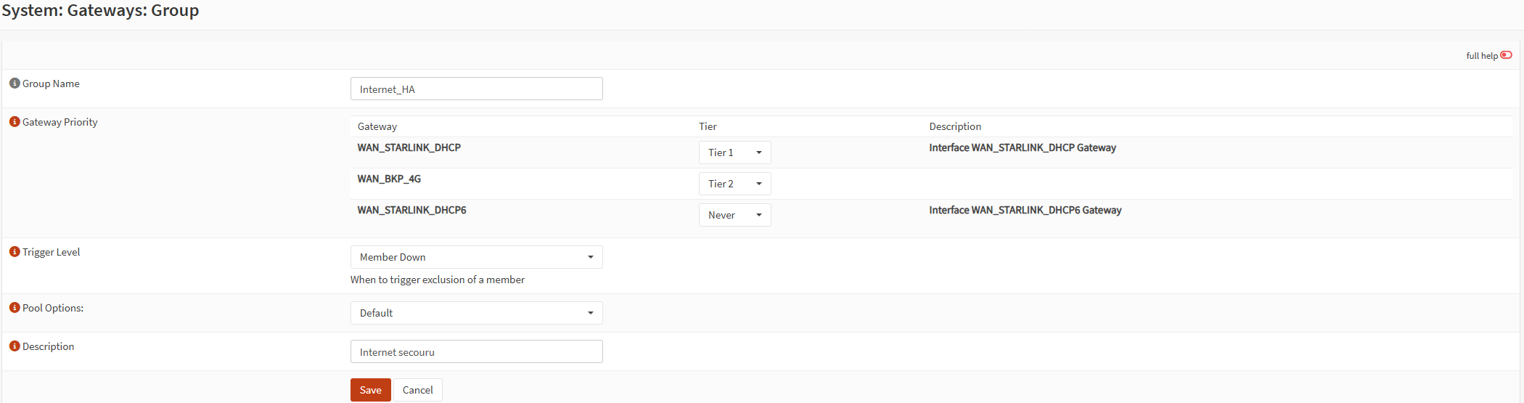
Task: Open the Never tier dropdown for WAN_STARLINK_DHCP6
Action: [x=734, y=215]
